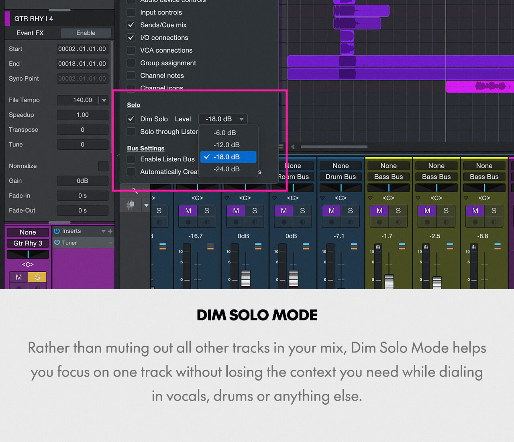Viewport: 514px width, 442px height.
Task: Add an insert with the plus icon
Action: point(110,231)
